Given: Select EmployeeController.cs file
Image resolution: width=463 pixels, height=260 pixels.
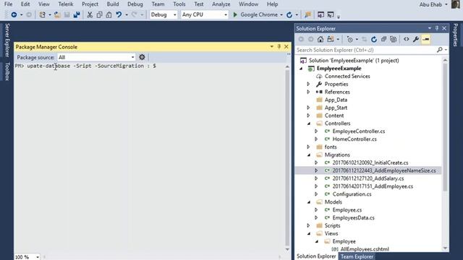Looking at the screenshot, I should click(359, 131).
